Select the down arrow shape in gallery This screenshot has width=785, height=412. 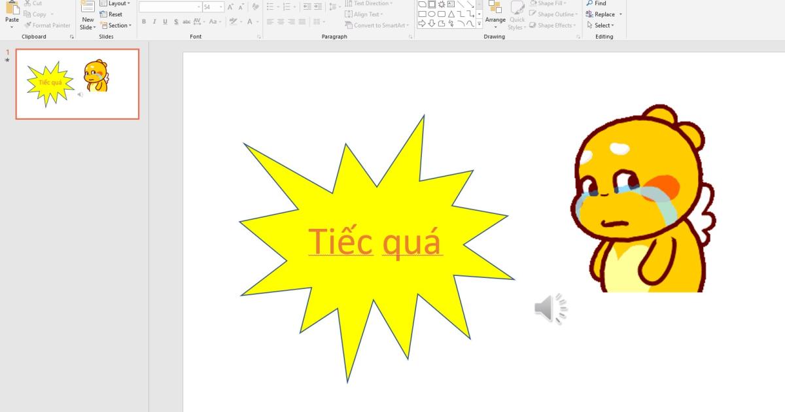[432, 24]
